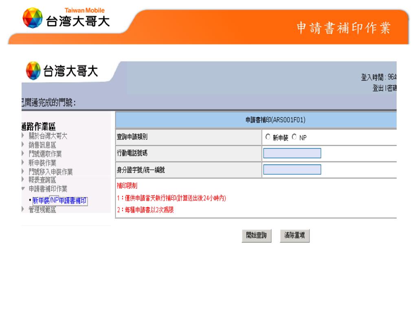Viewport: 417px width, 312px height.
Task: Expand the 門號移入申裝作業 menu arrow
Action: (x=23, y=172)
